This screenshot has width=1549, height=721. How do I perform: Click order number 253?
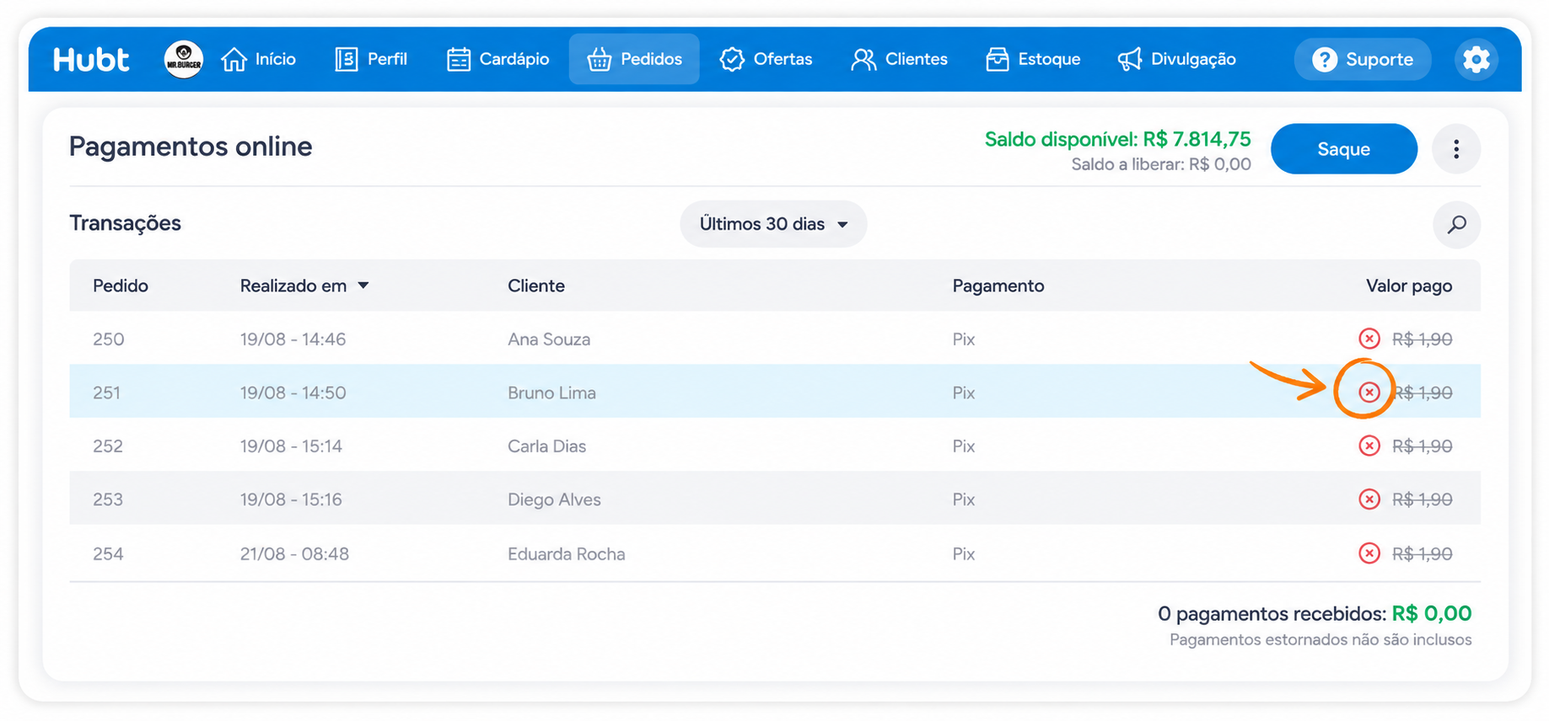pos(108,499)
